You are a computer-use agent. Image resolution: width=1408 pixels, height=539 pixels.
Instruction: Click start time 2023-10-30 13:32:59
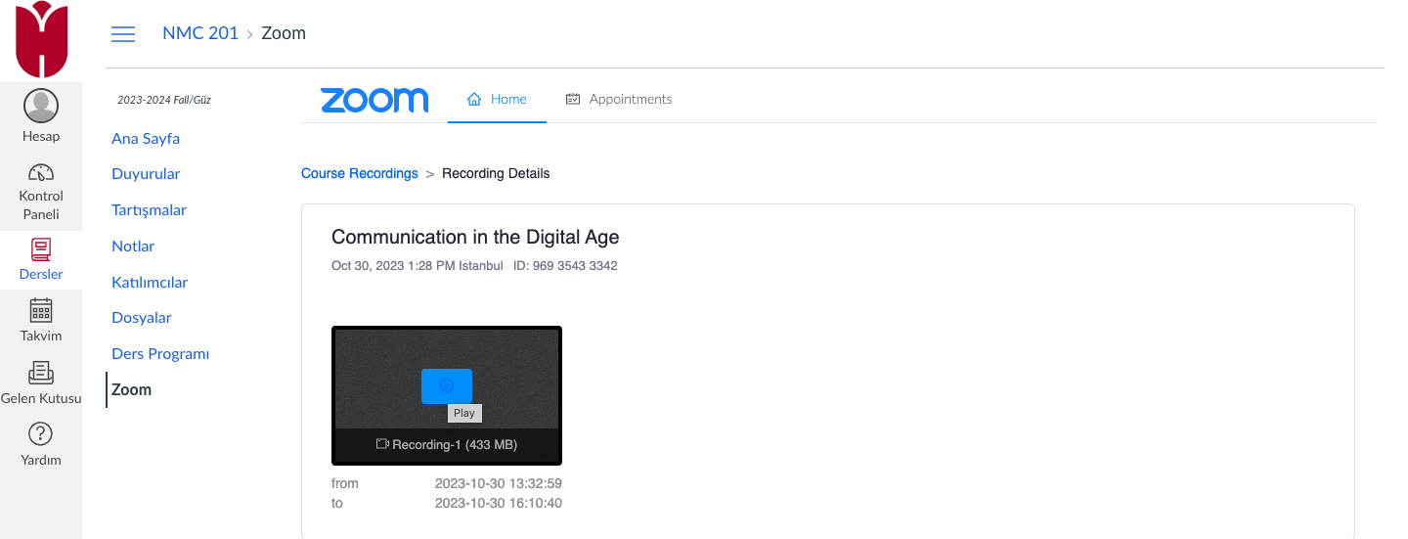point(499,483)
